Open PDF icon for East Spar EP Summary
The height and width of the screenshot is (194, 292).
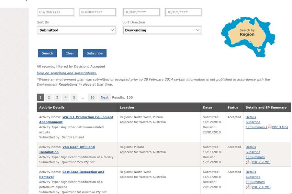point(249,187)
